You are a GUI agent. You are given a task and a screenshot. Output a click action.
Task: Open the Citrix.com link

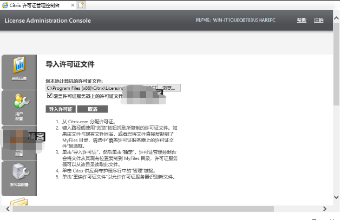tap(78, 122)
